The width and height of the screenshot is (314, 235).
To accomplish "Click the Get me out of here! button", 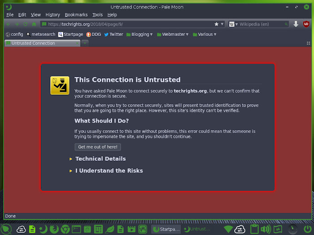I will pyautogui.click(x=98, y=147).
